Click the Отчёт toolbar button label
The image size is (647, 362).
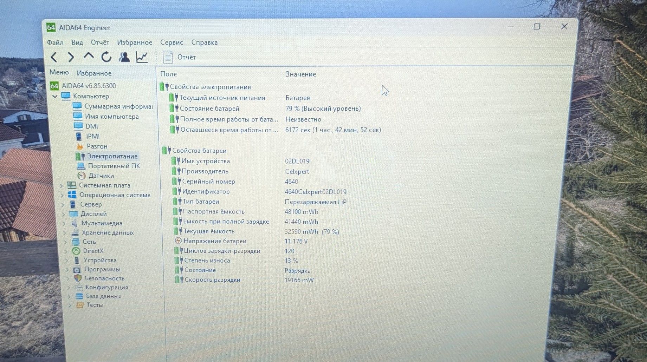point(186,57)
